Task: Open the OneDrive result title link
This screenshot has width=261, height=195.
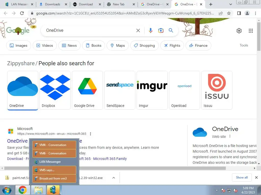Action: 17,141
